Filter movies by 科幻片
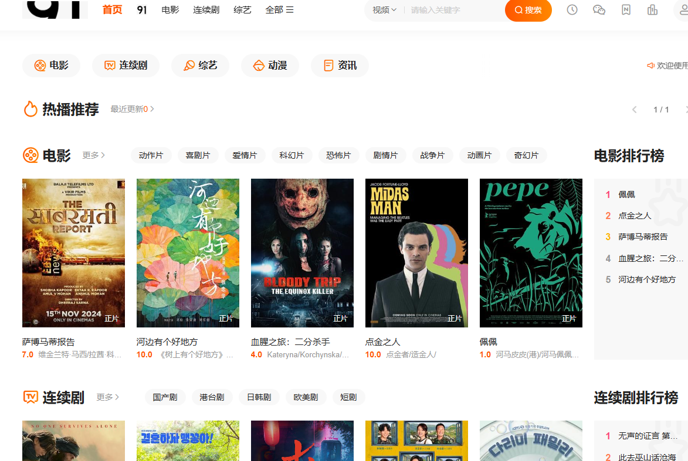The width and height of the screenshot is (688, 461). [x=292, y=156]
